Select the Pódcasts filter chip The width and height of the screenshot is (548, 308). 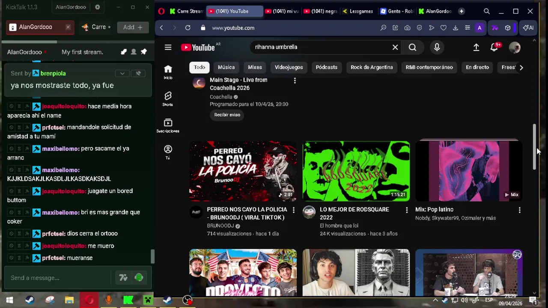pos(326,67)
